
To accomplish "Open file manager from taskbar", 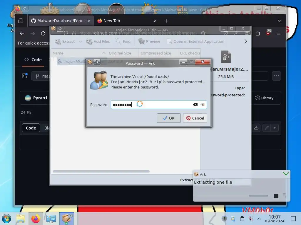I will (21, 219).
